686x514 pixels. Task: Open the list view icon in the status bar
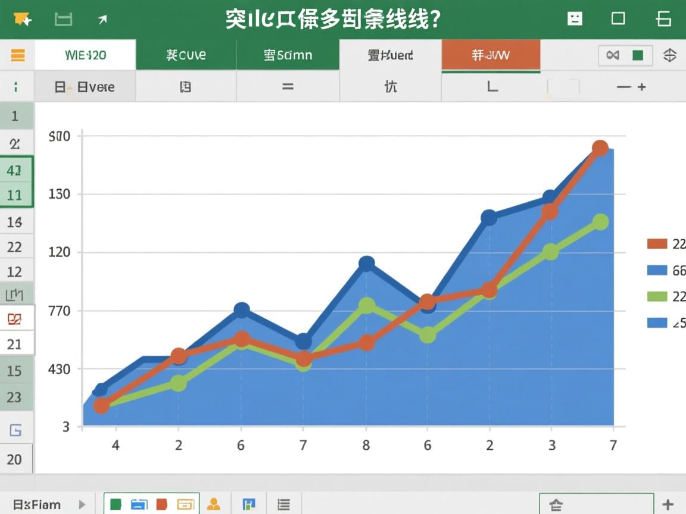click(283, 504)
